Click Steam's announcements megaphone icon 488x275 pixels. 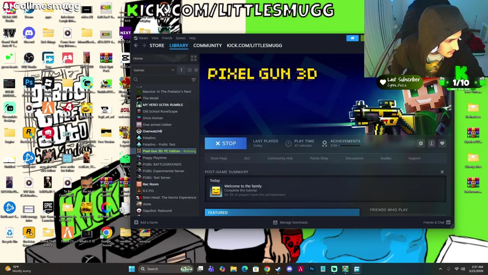pos(352,38)
